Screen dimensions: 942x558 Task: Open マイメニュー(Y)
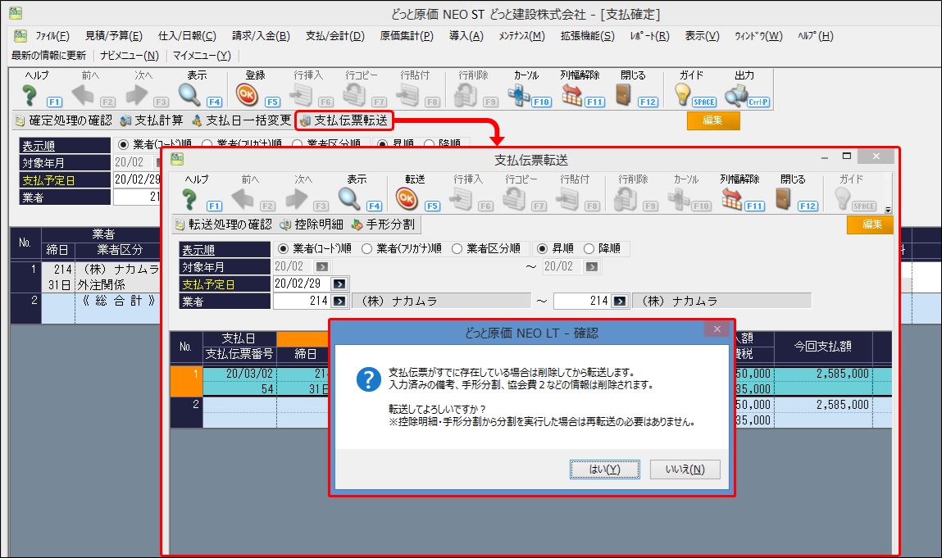[202, 55]
